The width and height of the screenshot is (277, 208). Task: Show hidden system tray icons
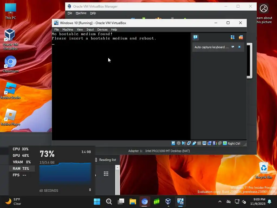[220, 201]
